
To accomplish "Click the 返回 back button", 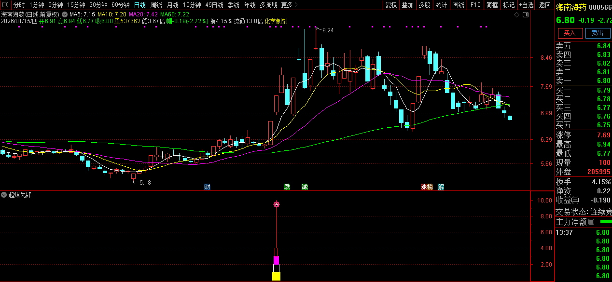I will (545, 5).
